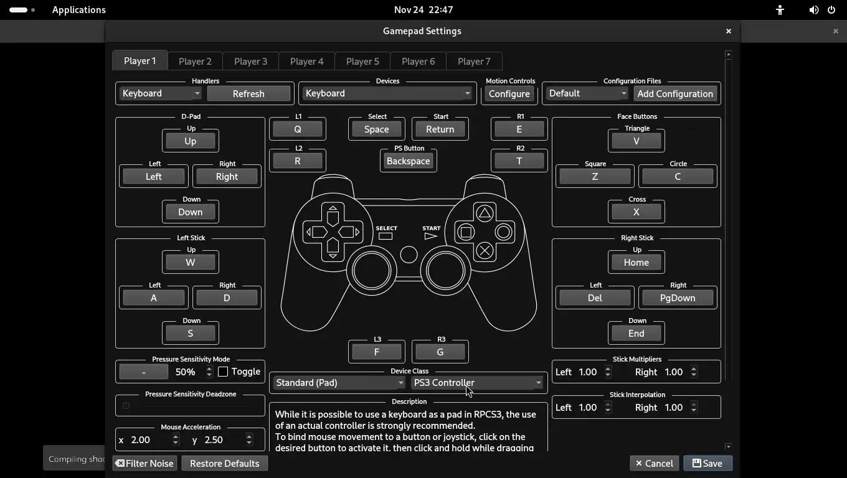
Task: Click Configure under Motion Controls
Action: point(509,93)
